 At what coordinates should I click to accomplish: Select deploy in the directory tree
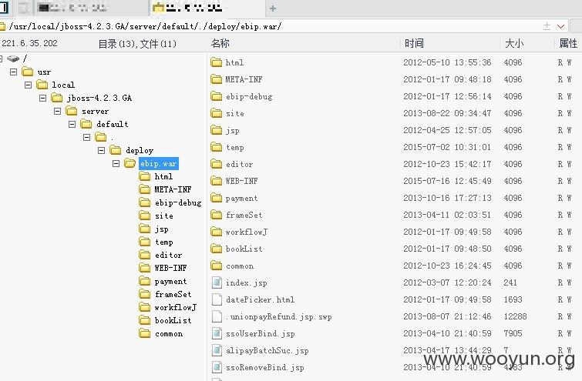(140, 150)
